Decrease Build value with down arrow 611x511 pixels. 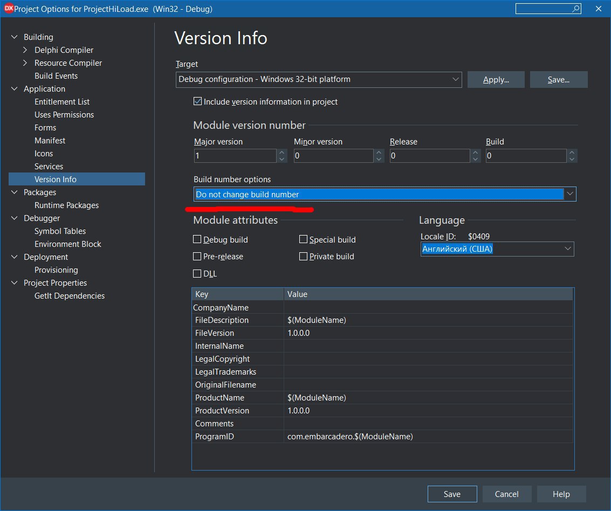[572, 160]
